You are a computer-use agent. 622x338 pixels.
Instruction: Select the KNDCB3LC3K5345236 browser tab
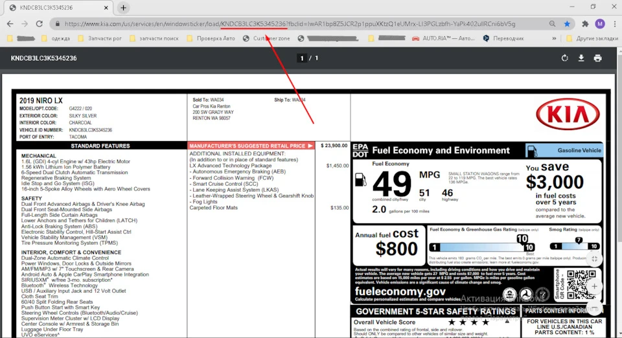pyautogui.click(x=58, y=8)
